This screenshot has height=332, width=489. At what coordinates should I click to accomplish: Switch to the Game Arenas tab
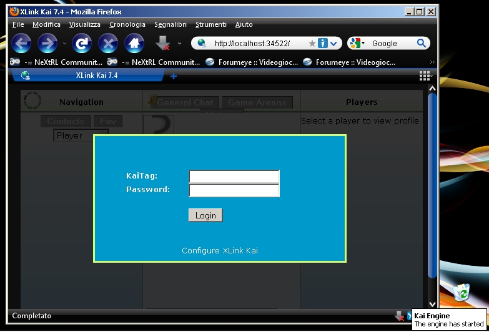(x=257, y=102)
